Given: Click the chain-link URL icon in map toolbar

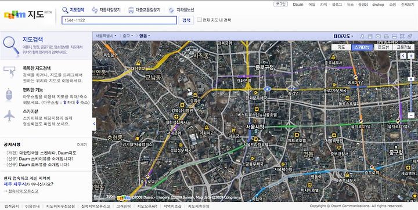Looking at the screenshot, I should [410, 36].
